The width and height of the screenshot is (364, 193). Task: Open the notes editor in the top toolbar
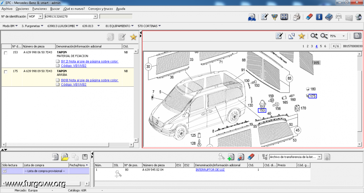tap(265, 17)
